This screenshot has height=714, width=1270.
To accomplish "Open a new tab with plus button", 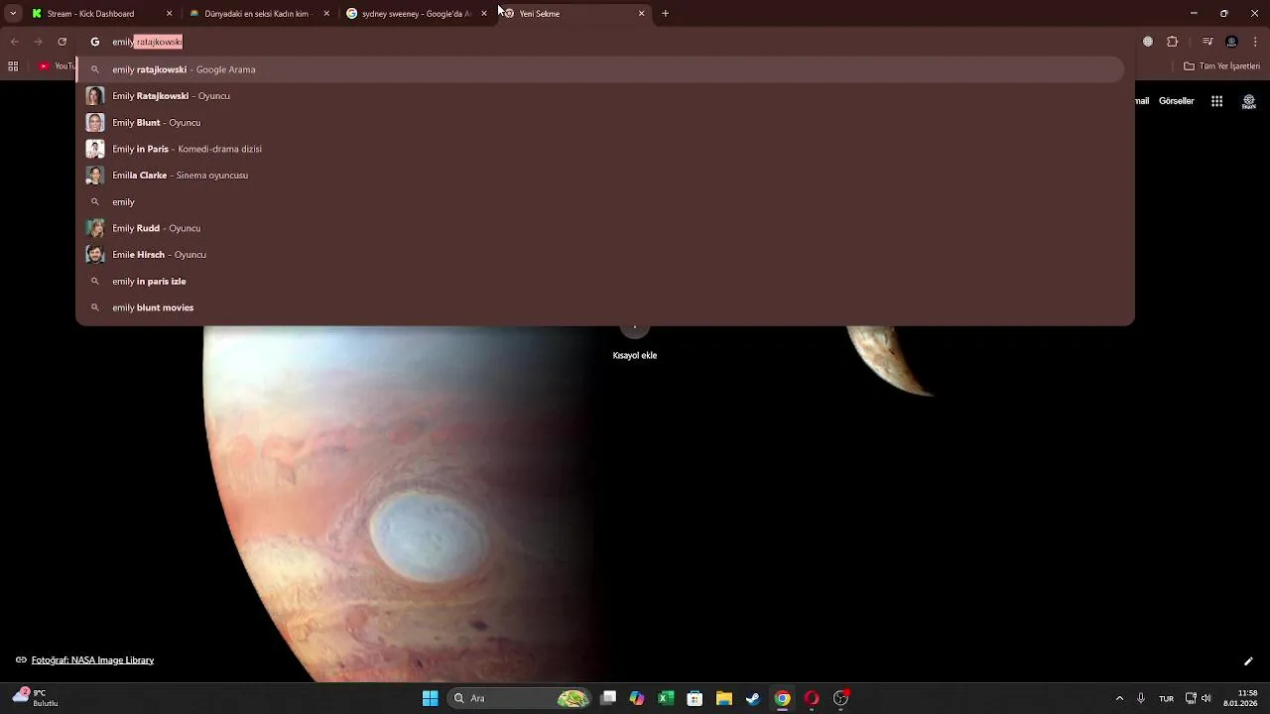I will click(x=666, y=14).
